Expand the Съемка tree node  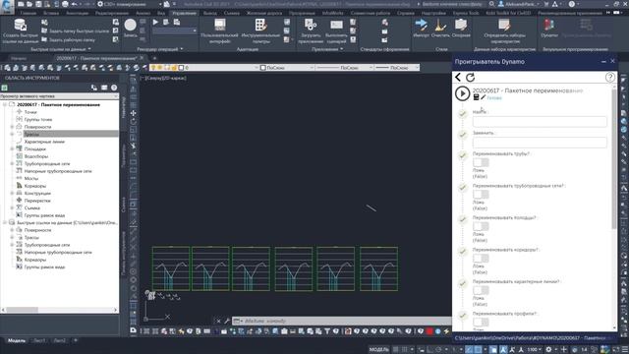click(x=12, y=207)
